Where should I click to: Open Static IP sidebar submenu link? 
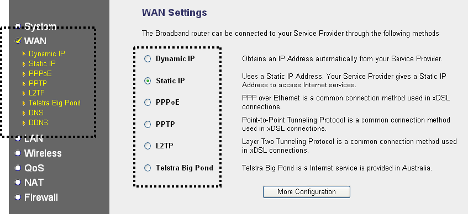[42, 64]
